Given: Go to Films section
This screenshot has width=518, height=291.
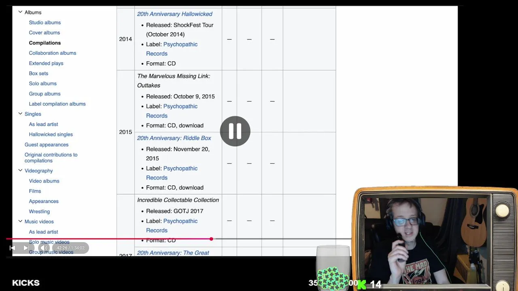Looking at the screenshot, I should (x=35, y=191).
